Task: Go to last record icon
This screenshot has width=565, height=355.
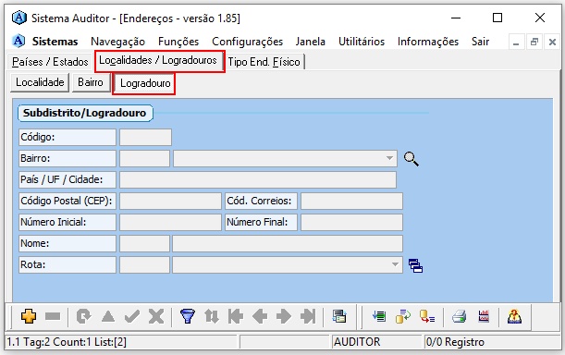Action: (x=308, y=316)
